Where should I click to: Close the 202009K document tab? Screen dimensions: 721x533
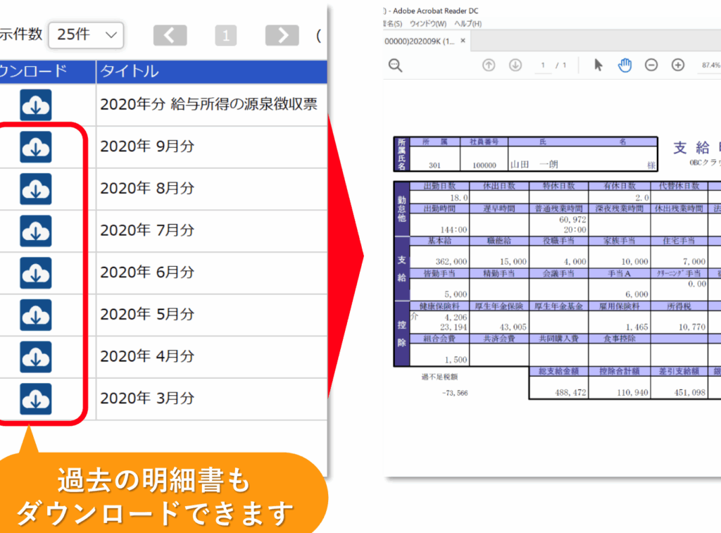click(463, 41)
